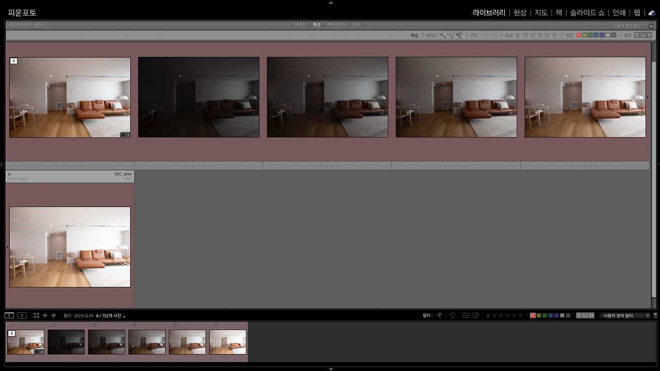Viewport: 660px width, 371px height.
Task: Set five star rating filter in library bar
Action: (x=554, y=35)
